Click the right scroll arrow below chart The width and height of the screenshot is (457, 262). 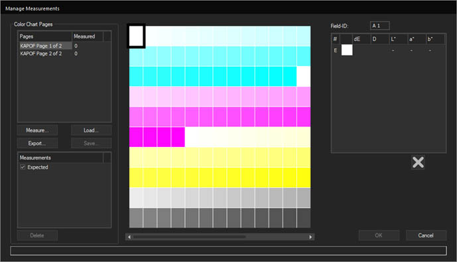(310, 237)
